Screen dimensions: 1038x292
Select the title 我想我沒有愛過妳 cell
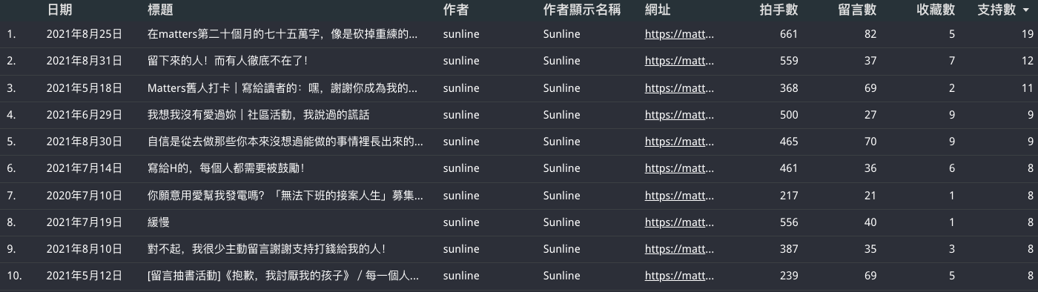point(259,115)
